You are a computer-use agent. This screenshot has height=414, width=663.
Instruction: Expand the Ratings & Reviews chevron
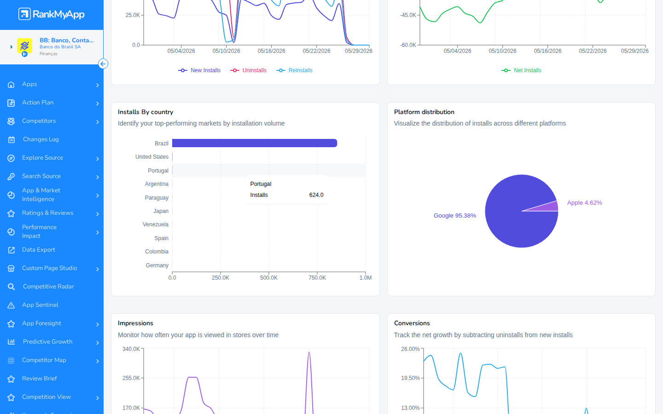[x=98, y=214]
